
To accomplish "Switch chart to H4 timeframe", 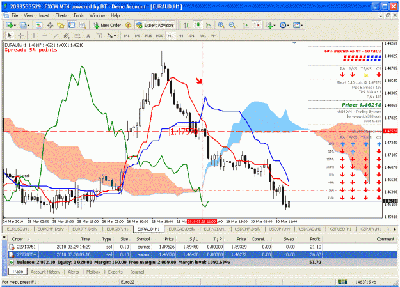I will 181,36.
